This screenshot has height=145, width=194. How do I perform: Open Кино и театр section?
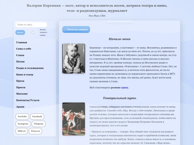click(x=25, y=74)
